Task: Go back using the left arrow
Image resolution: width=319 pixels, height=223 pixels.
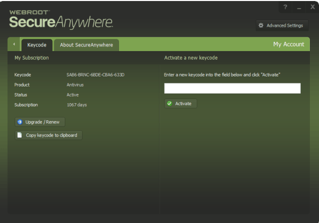Action: [14, 44]
